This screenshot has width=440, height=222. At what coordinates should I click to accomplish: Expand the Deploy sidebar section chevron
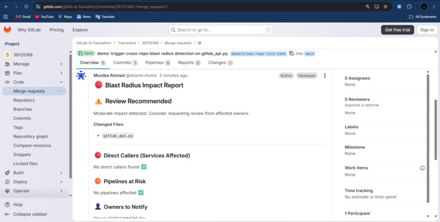61,182
